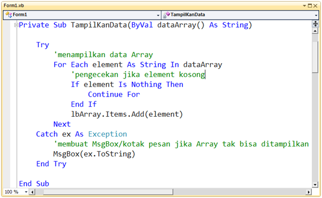This screenshot has width=322, height=198.
Task: Click the 'End Try' line
Action: (x=52, y=163)
